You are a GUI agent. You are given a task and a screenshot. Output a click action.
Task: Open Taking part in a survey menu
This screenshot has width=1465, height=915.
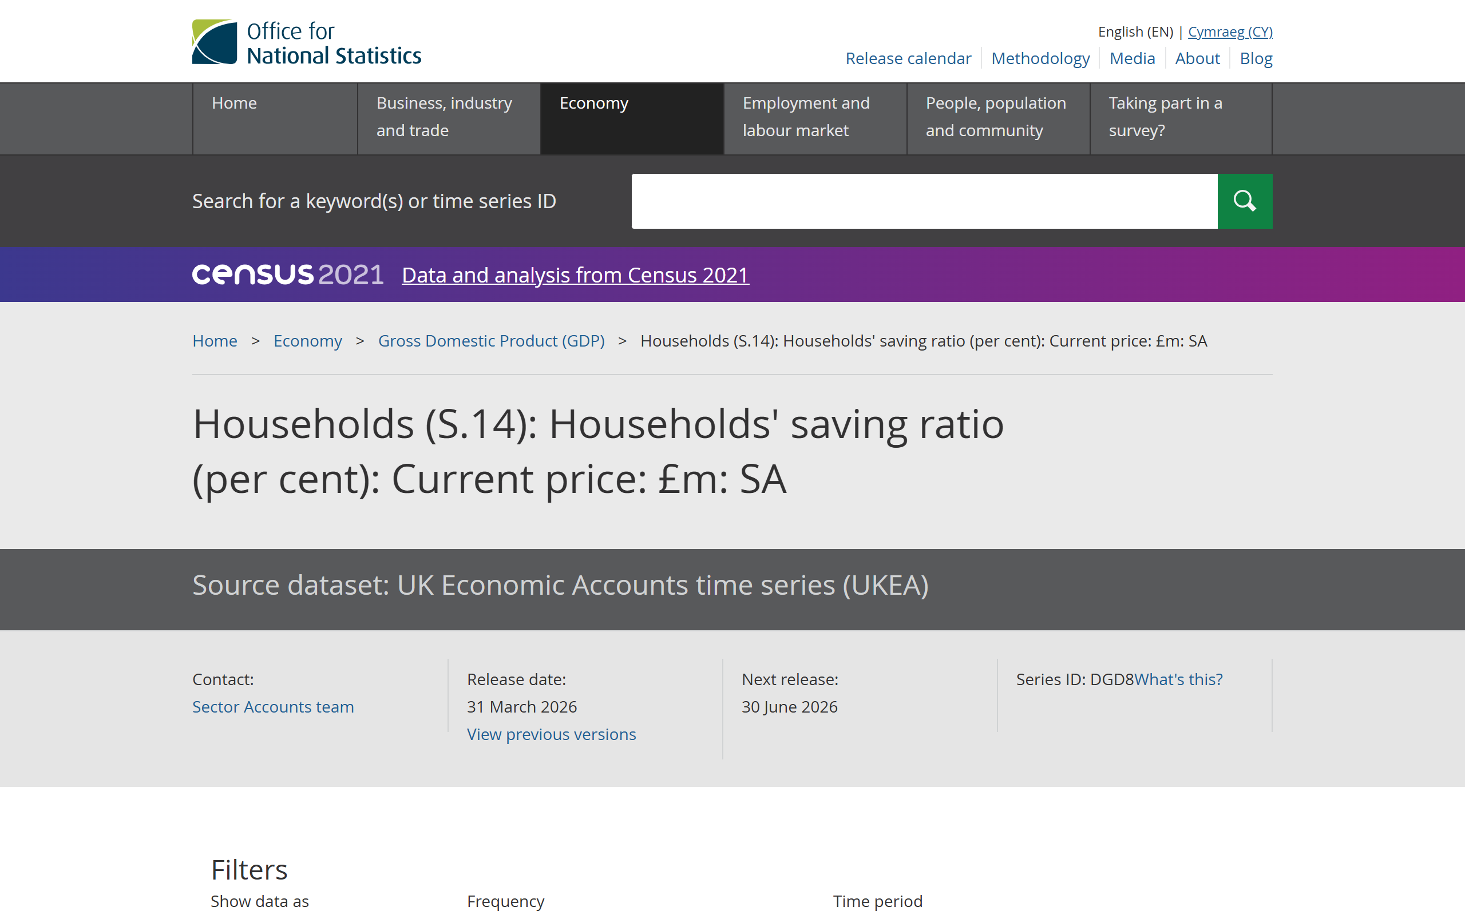(x=1181, y=118)
